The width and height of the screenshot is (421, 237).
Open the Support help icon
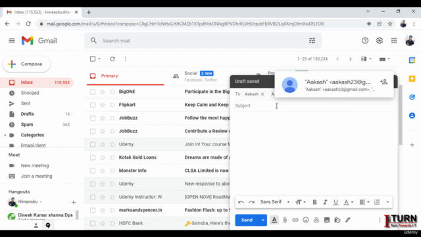point(364,41)
